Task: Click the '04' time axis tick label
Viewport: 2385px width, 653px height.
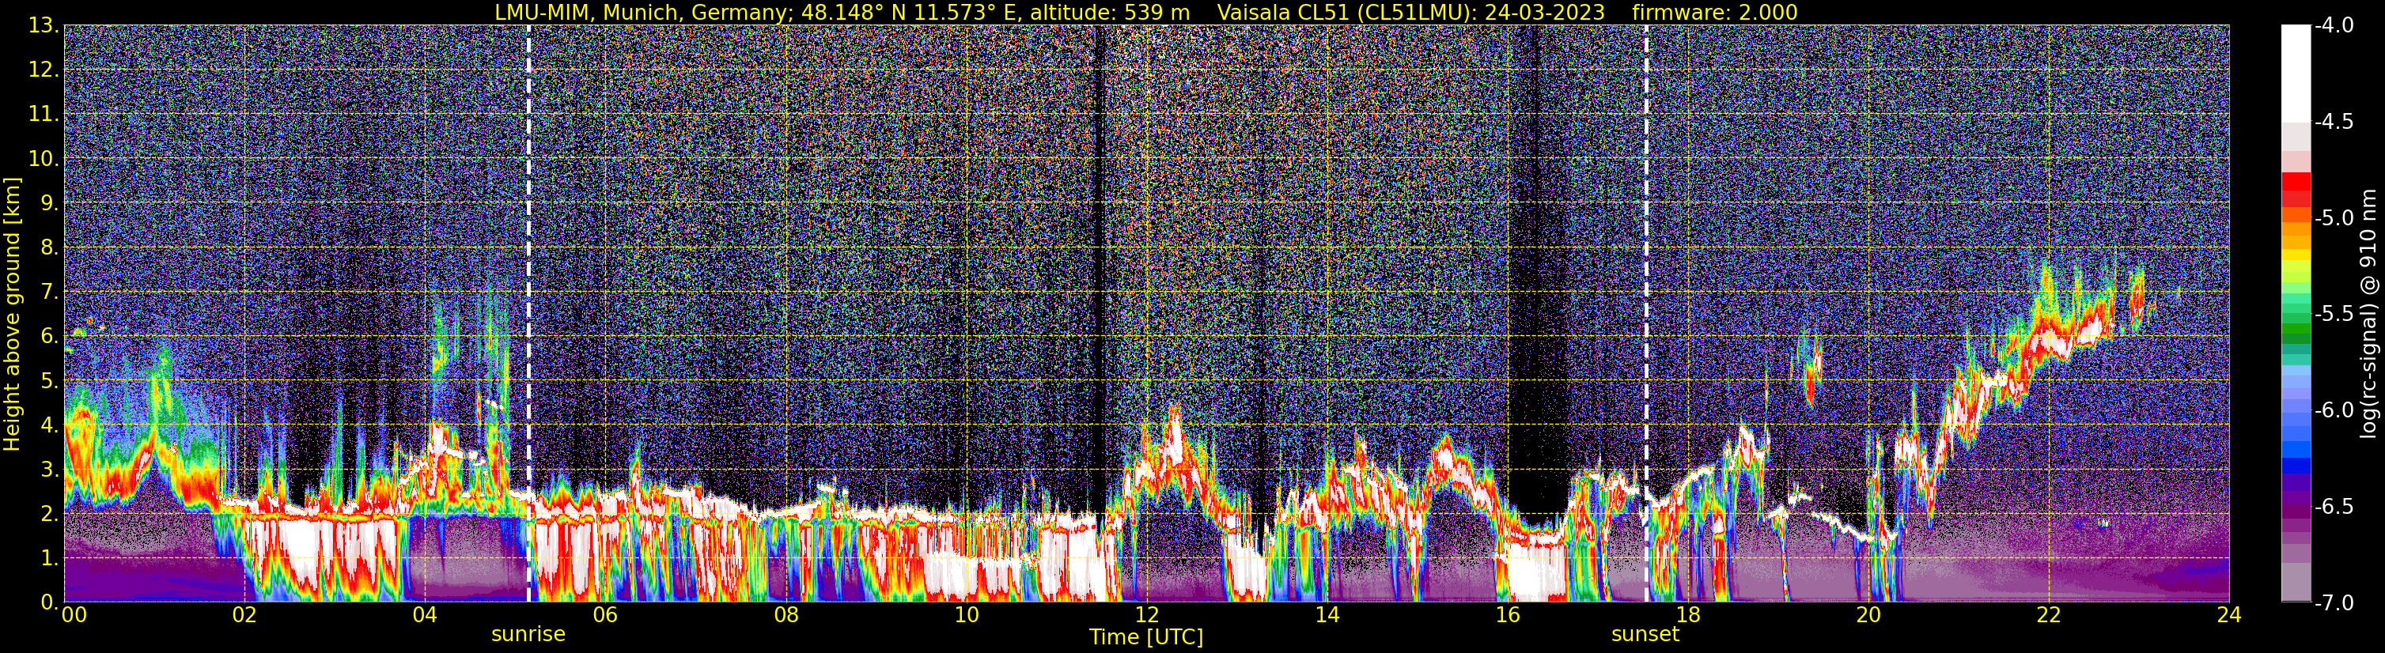Action: click(x=425, y=615)
